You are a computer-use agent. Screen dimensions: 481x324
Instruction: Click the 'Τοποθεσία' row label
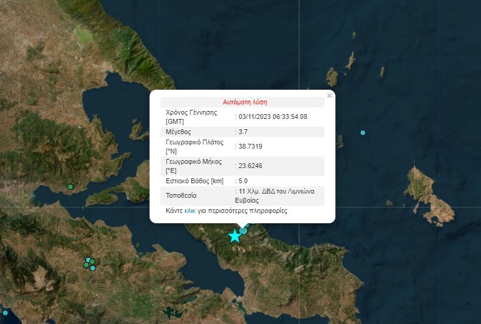(181, 195)
